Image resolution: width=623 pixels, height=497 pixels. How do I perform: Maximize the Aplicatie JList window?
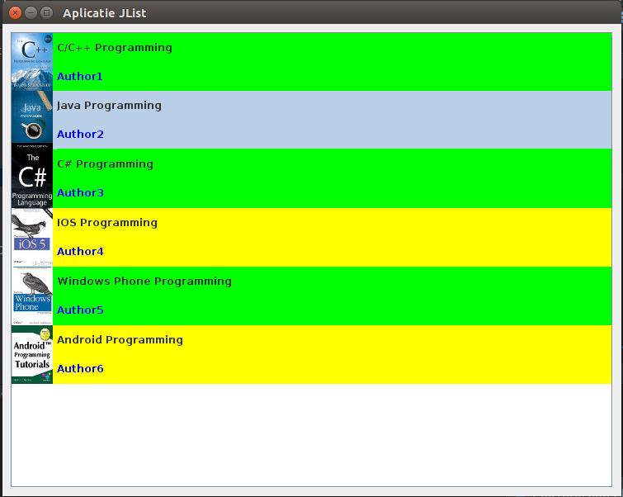[x=47, y=12]
